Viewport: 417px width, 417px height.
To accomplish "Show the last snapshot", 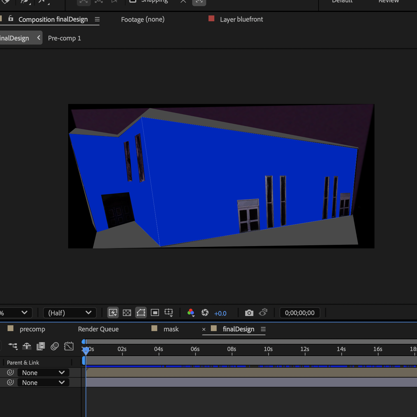I will (263, 313).
